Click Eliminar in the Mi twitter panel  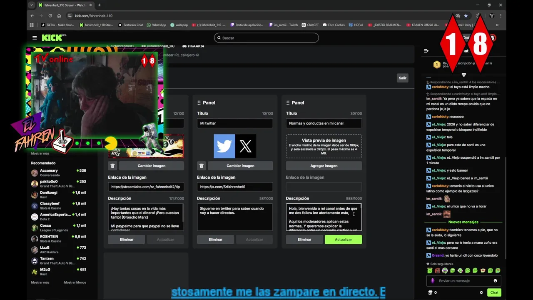click(215, 240)
